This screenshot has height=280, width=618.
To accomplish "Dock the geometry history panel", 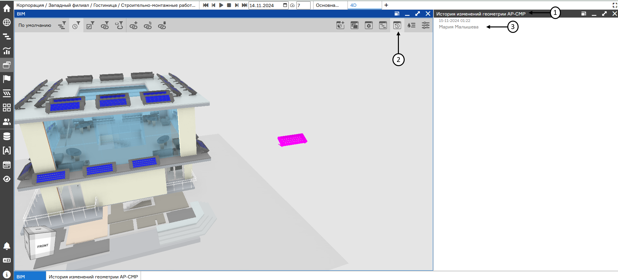I will coord(584,14).
